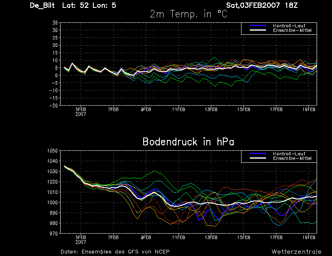Click the Ensemble-Mittel label in pressure legend

click(x=292, y=158)
